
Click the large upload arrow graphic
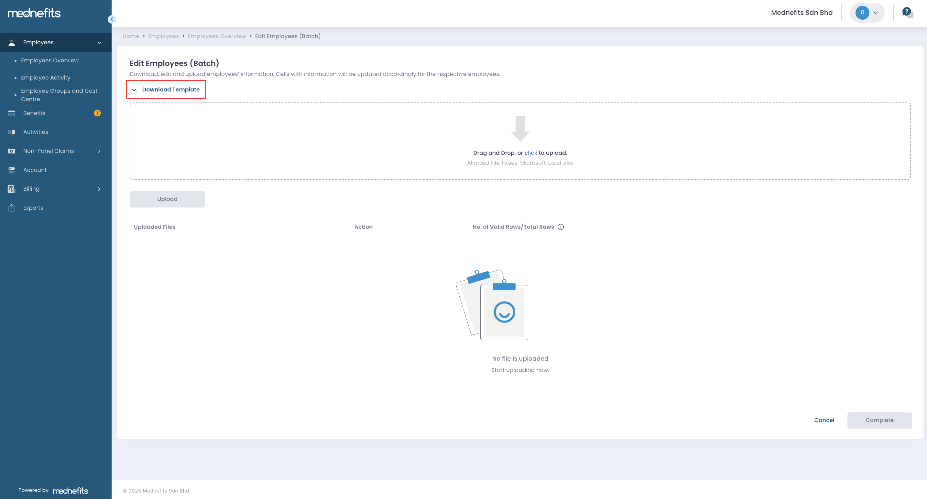tap(520, 128)
